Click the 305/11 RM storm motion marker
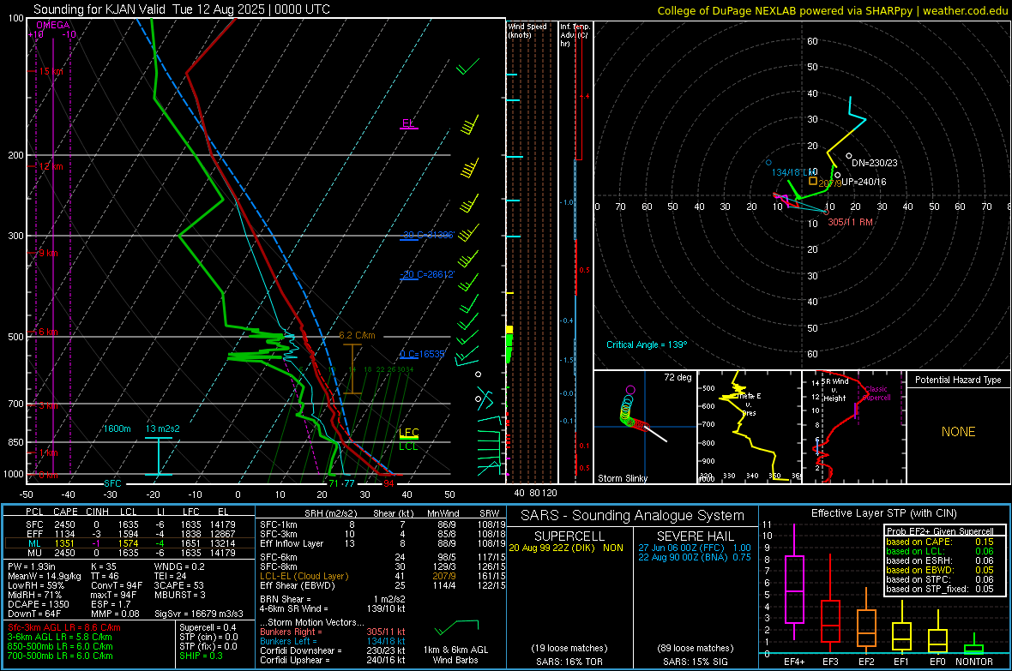Image resolution: width=1012 pixels, height=671 pixels. 850,222
